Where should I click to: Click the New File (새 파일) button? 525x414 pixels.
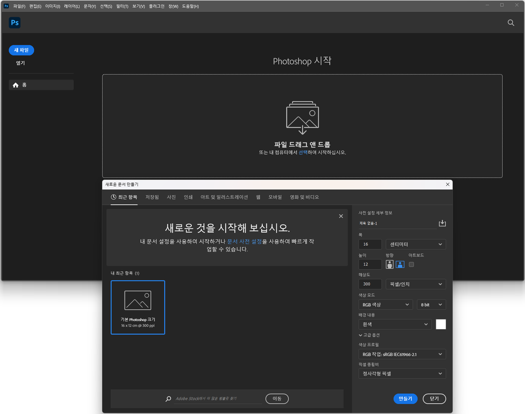[x=21, y=50]
